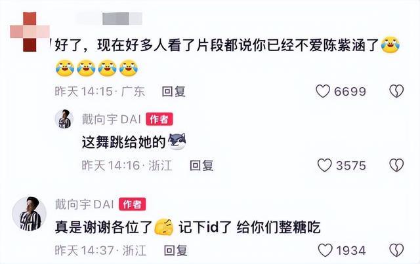
Task: Click 回复 under the 14:15 广东 comment
Action: [x=173, y=92]
